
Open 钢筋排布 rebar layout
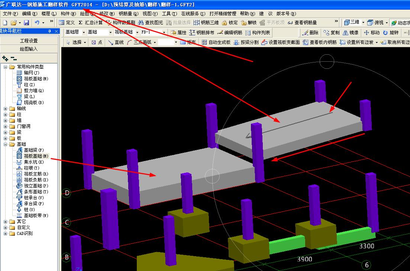pos(201,32)
